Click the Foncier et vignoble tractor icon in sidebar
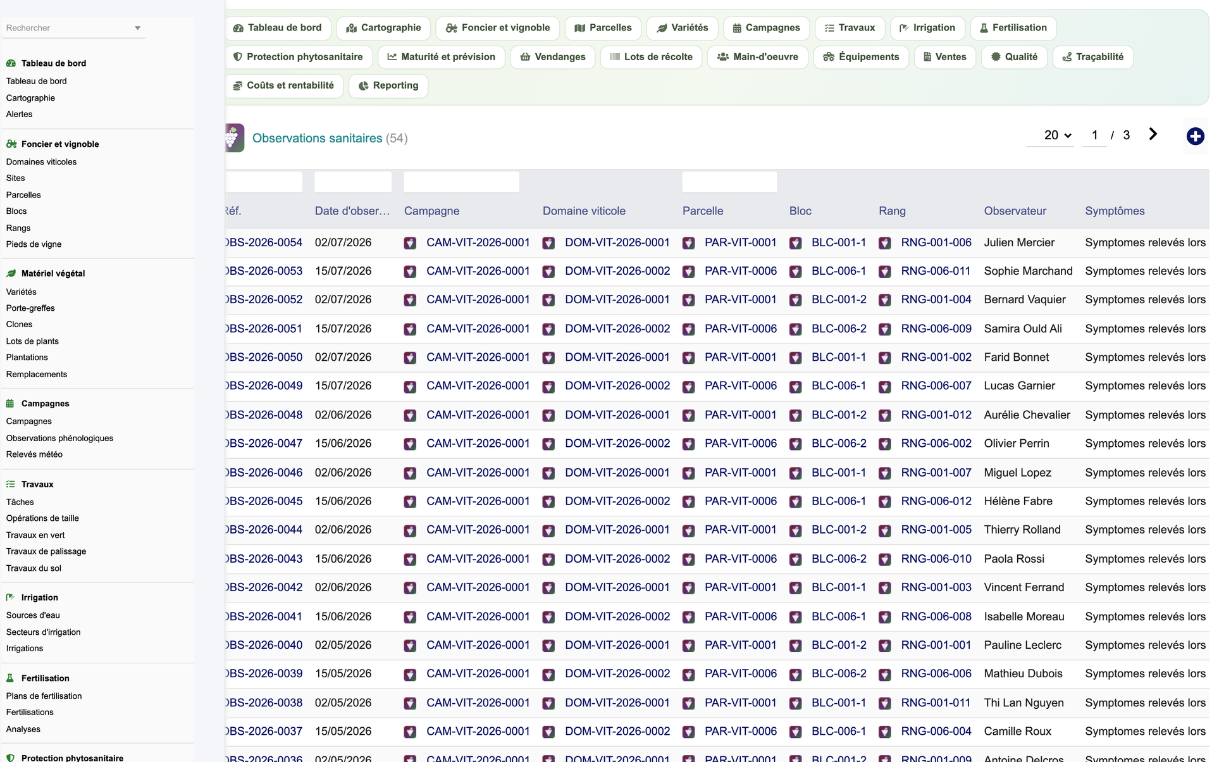The width and height of the screenshot is (1231, 762). (x=11, y=144)
